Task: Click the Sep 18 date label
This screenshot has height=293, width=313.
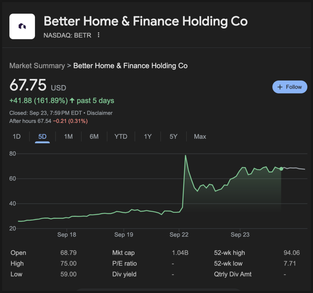Action: [67, 235]
